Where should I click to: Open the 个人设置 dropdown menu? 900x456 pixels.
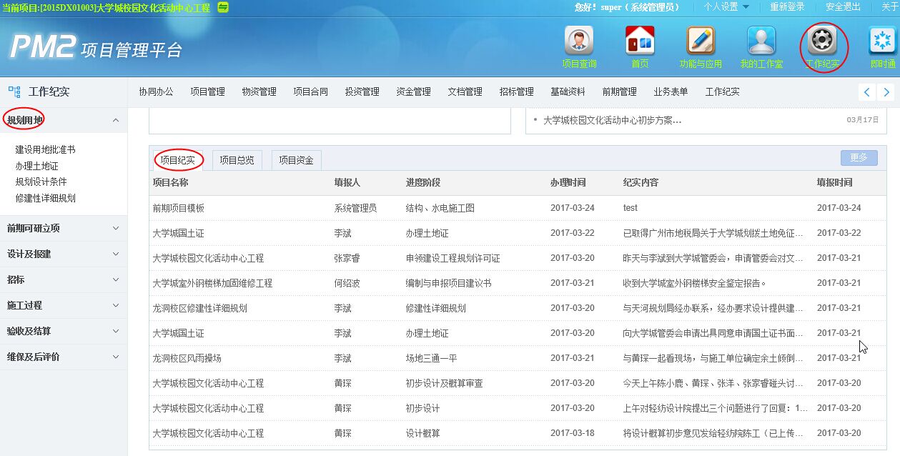click(726, 7)
